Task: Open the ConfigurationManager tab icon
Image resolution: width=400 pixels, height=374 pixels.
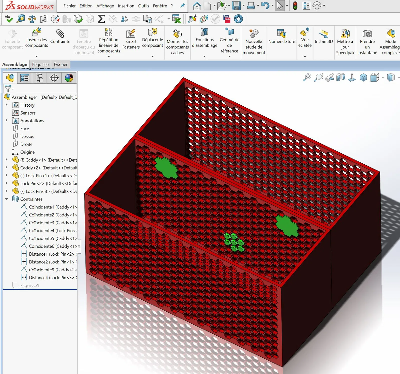Action: pyautogui.click(x=39, y=78)
